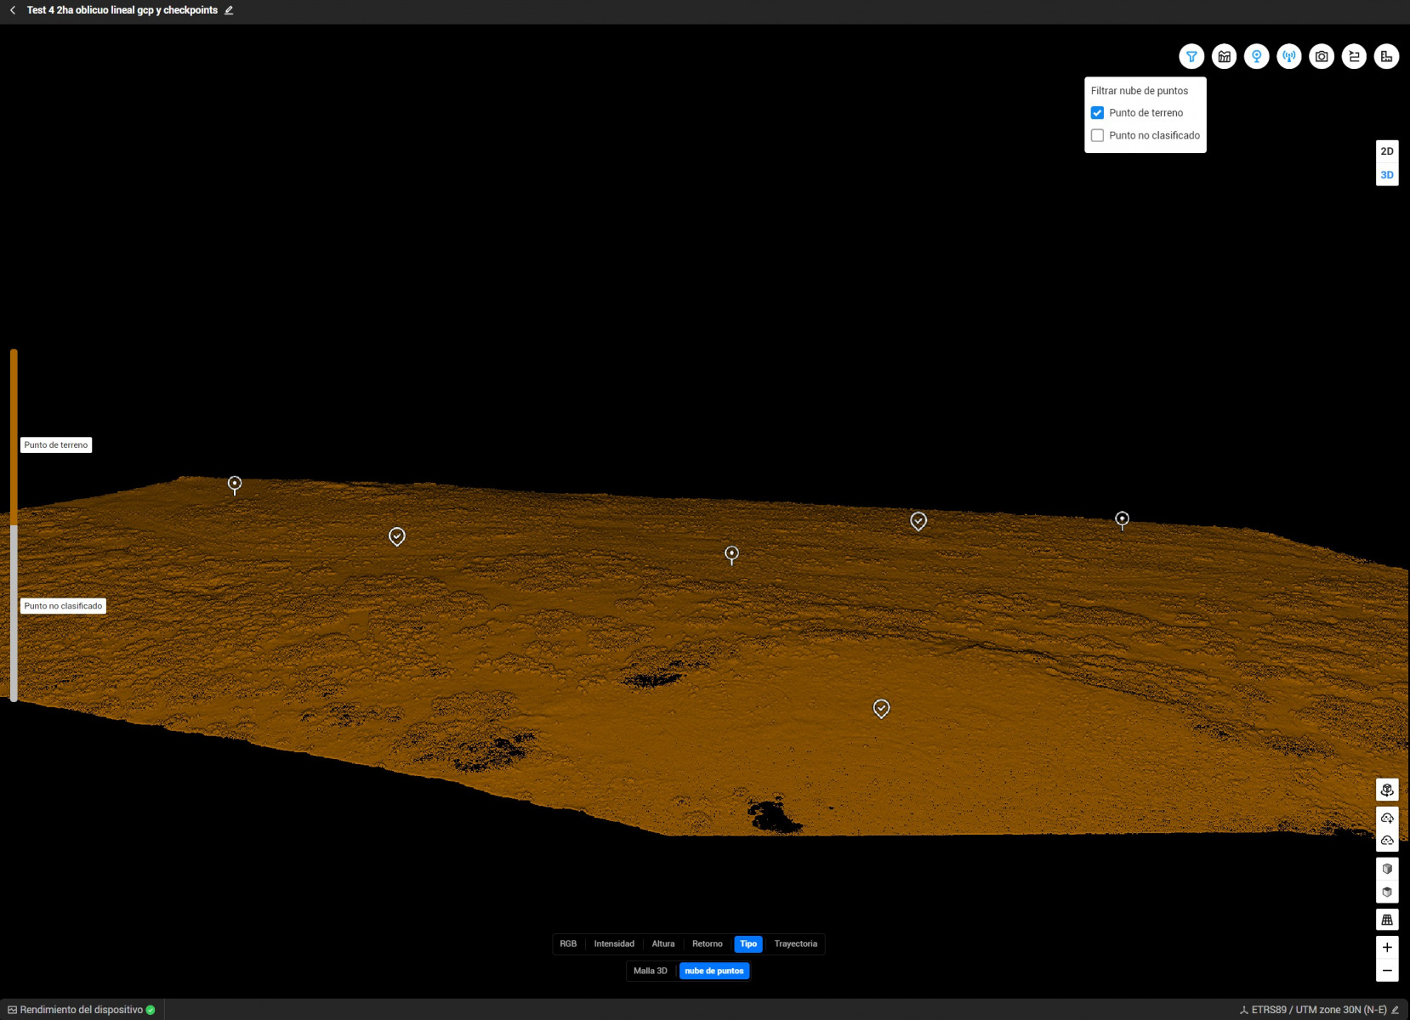
Task: Click the point cloud filter funnel icon
Action: tap(1191, 57)
